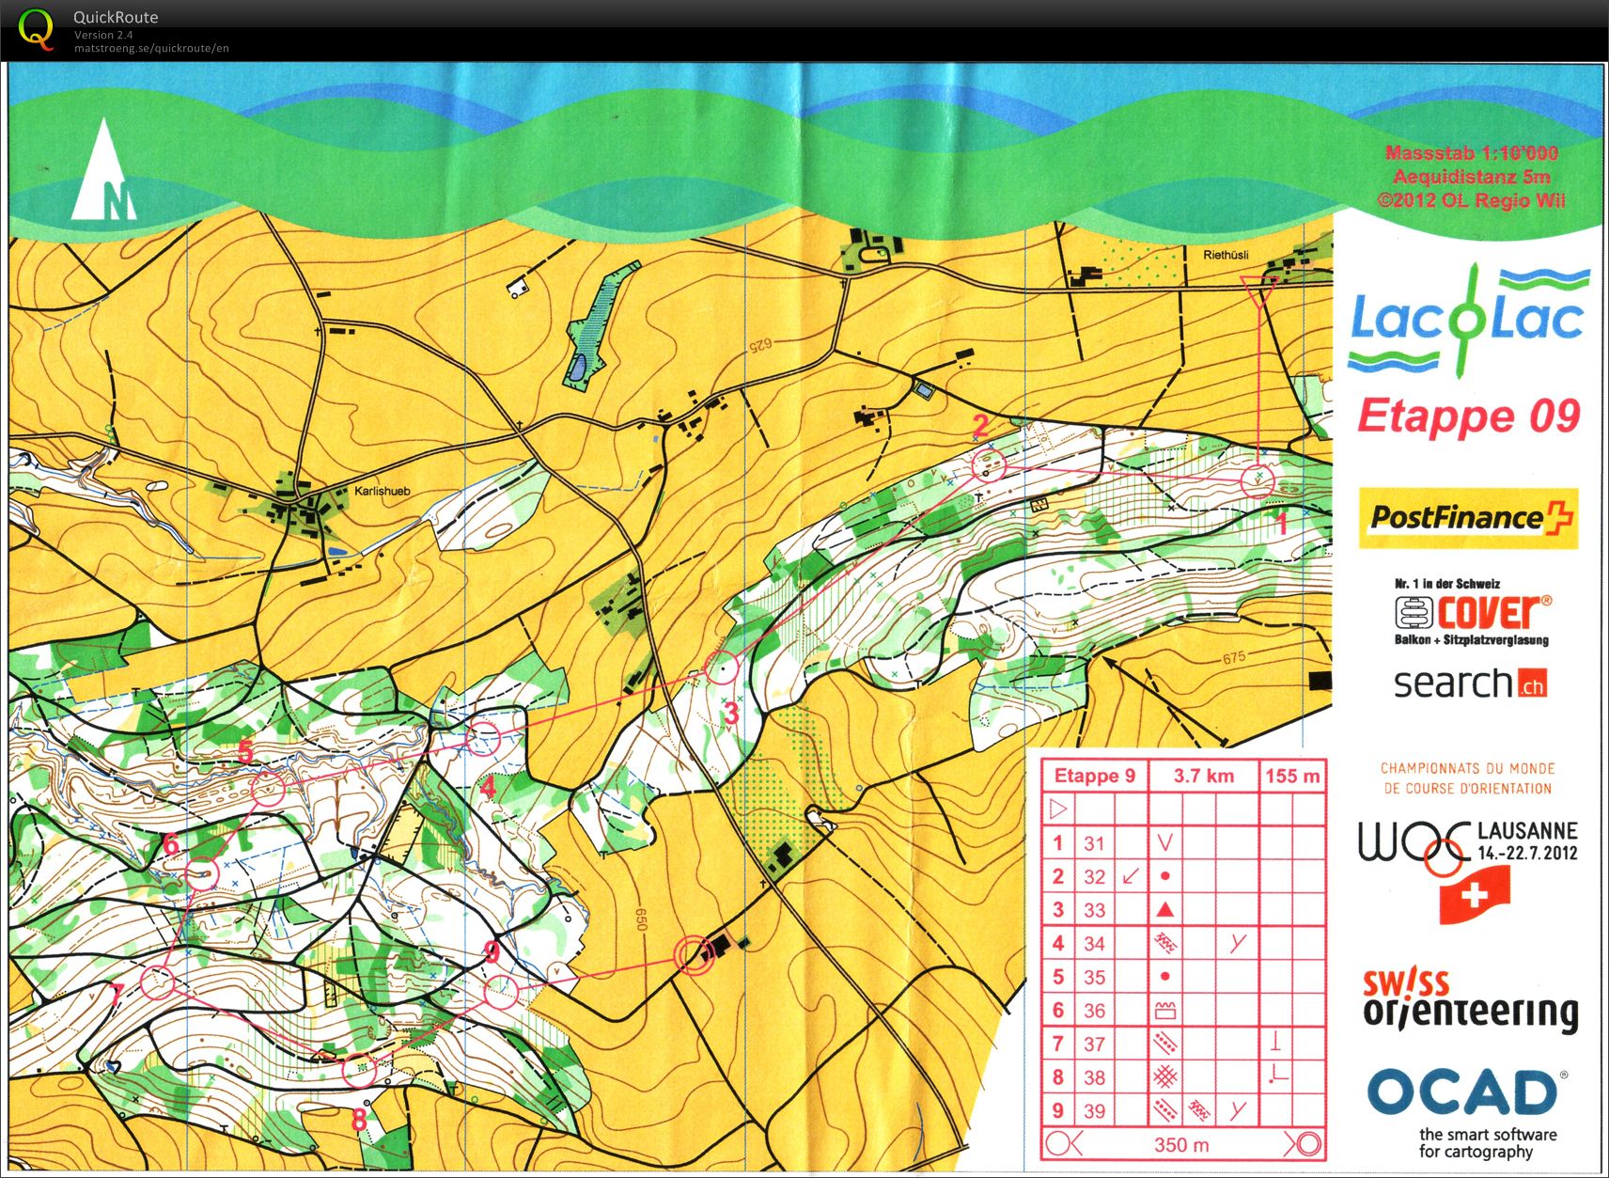The width and height of the screenshot is (1609, 1178).
Task: Click the swiss orienteering logo
Action: pyautogui.click(x=1469, y=1001)
